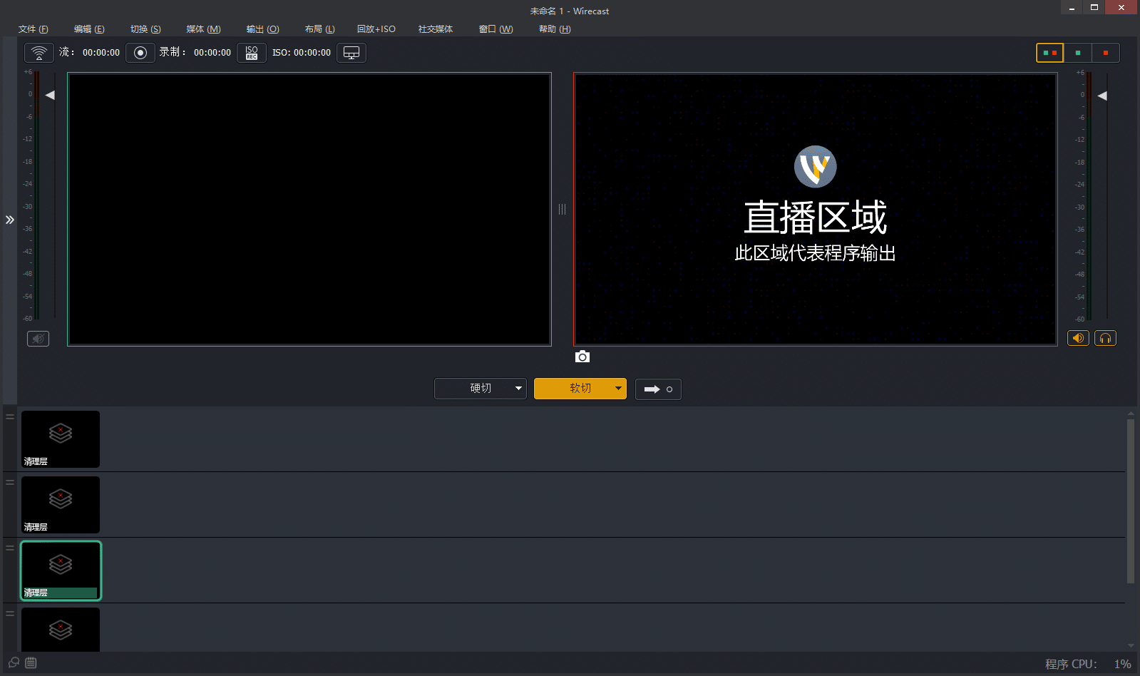Open the external display output icon
The width and height of the screenshot is (1140, 676).
pyautogui.click(x=351, y=53)
